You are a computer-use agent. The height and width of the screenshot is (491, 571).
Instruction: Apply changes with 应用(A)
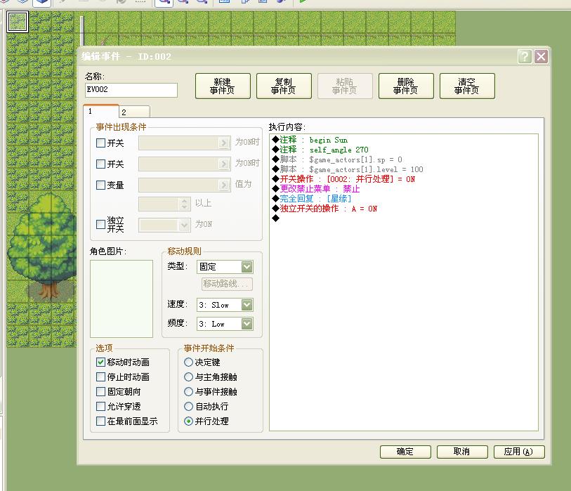(519, 452)
